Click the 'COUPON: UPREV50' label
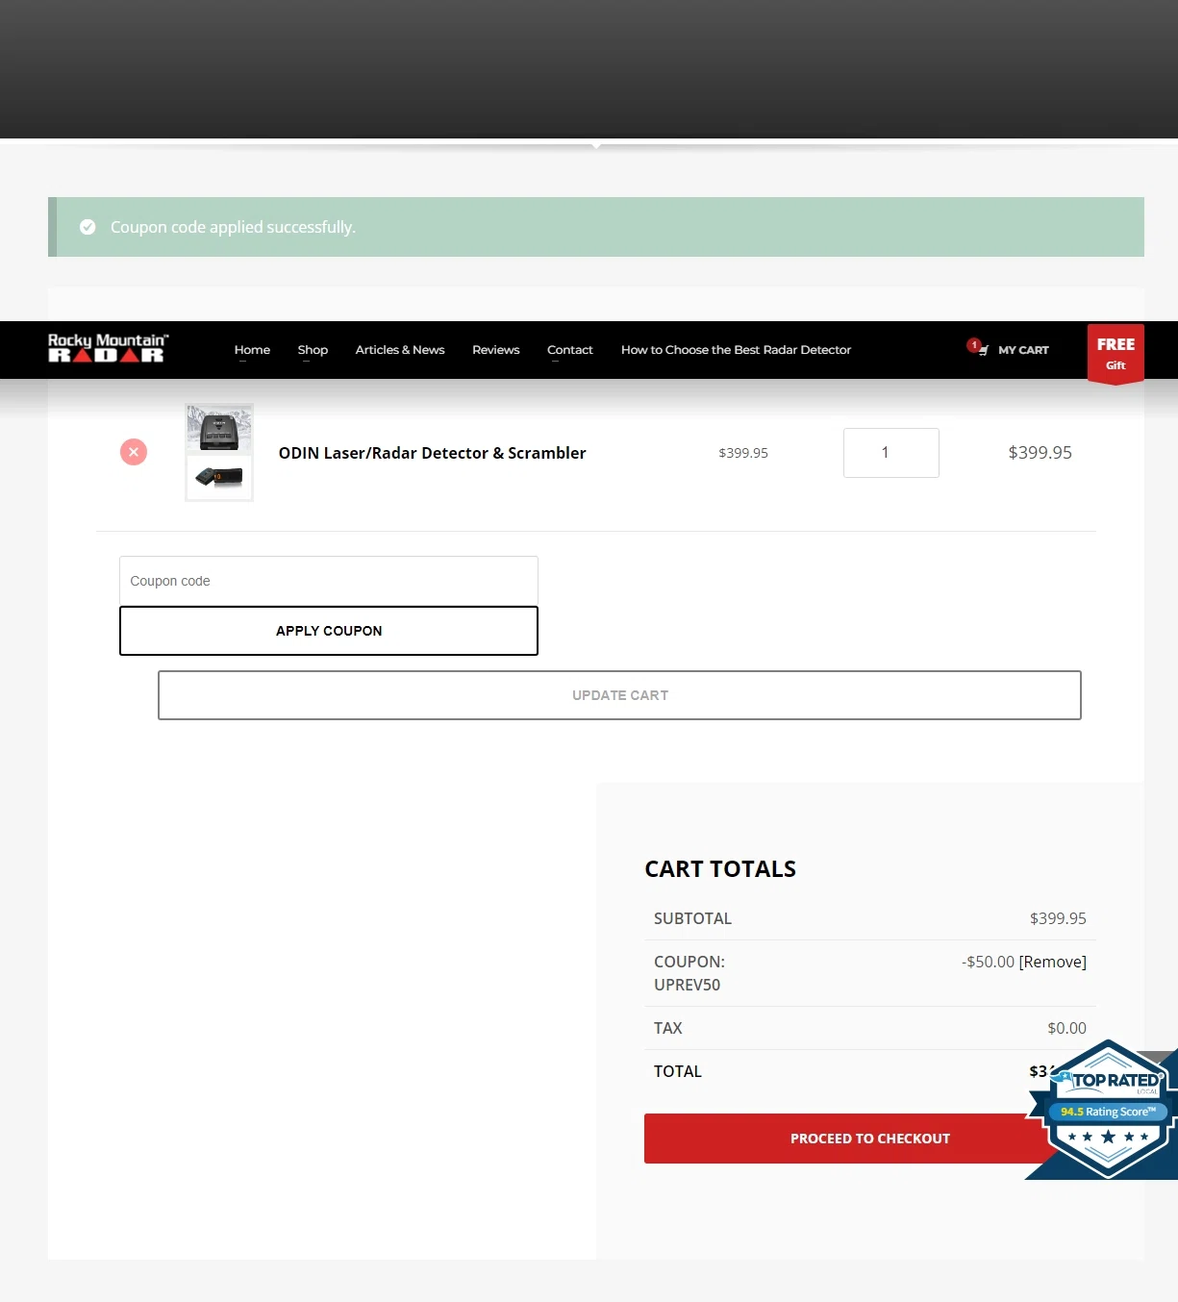The height and width of the screenshot is (1302, 1178). (689, 973)
